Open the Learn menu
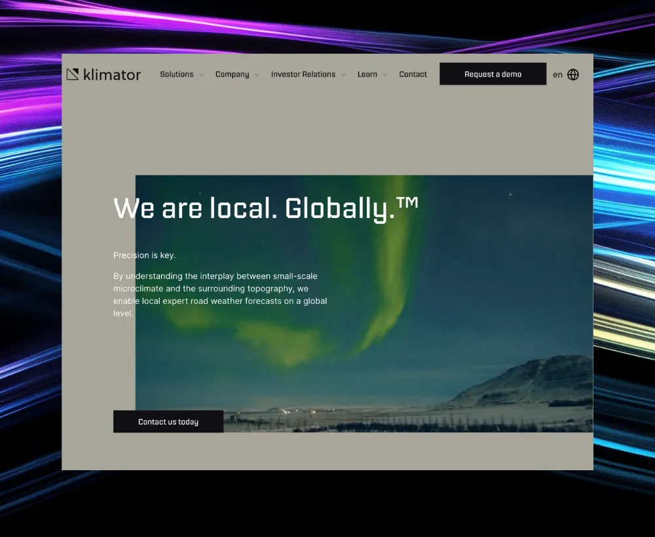The width and height of the screenshot is (655, 537). [x=367, y=75]
